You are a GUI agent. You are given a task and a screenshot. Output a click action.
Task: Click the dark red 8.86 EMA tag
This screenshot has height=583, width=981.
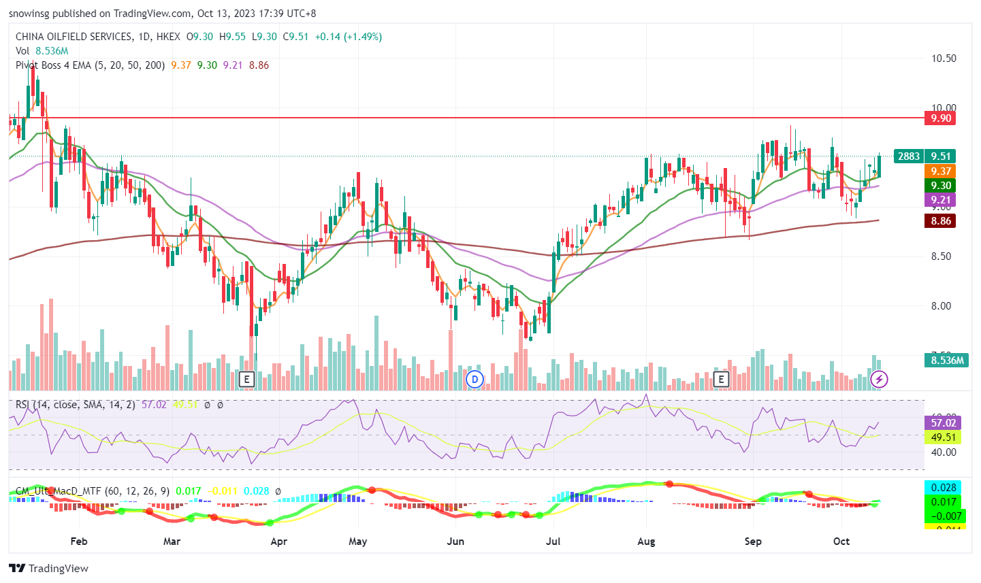(x=940, y=221)
